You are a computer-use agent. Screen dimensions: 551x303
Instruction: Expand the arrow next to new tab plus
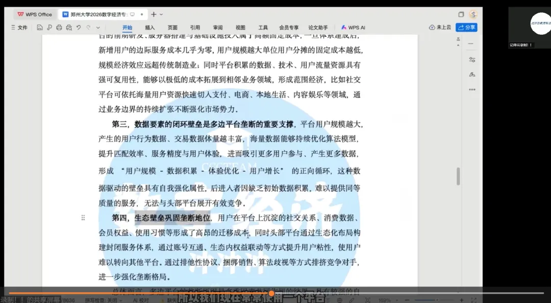(x=161, y=14)
